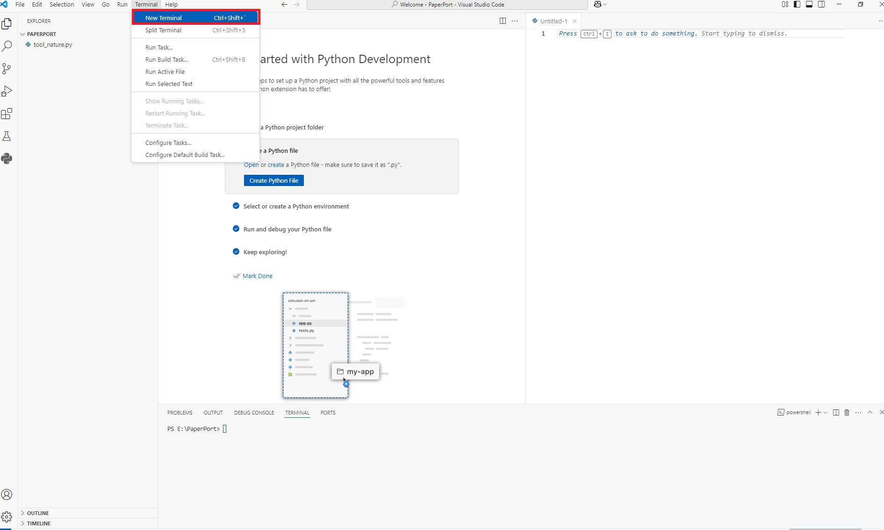Open the Python view in activity bar
Viewport: 884px width, 530px height.
pyautogui.click(x=7, y=158)
